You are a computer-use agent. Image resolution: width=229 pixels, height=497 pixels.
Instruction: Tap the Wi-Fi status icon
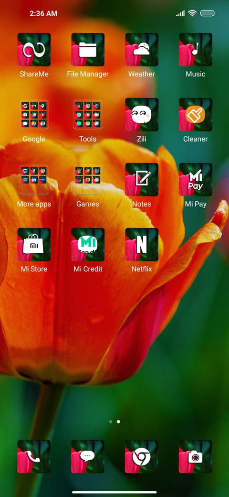[x=192, y=13]
